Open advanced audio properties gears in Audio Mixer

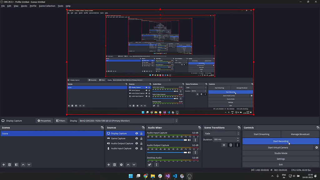point(150,165)
